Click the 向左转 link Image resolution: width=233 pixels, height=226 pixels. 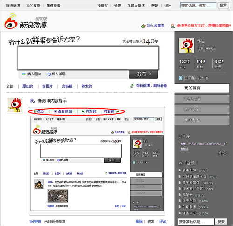pyautogui.click(x=91, y=111)
